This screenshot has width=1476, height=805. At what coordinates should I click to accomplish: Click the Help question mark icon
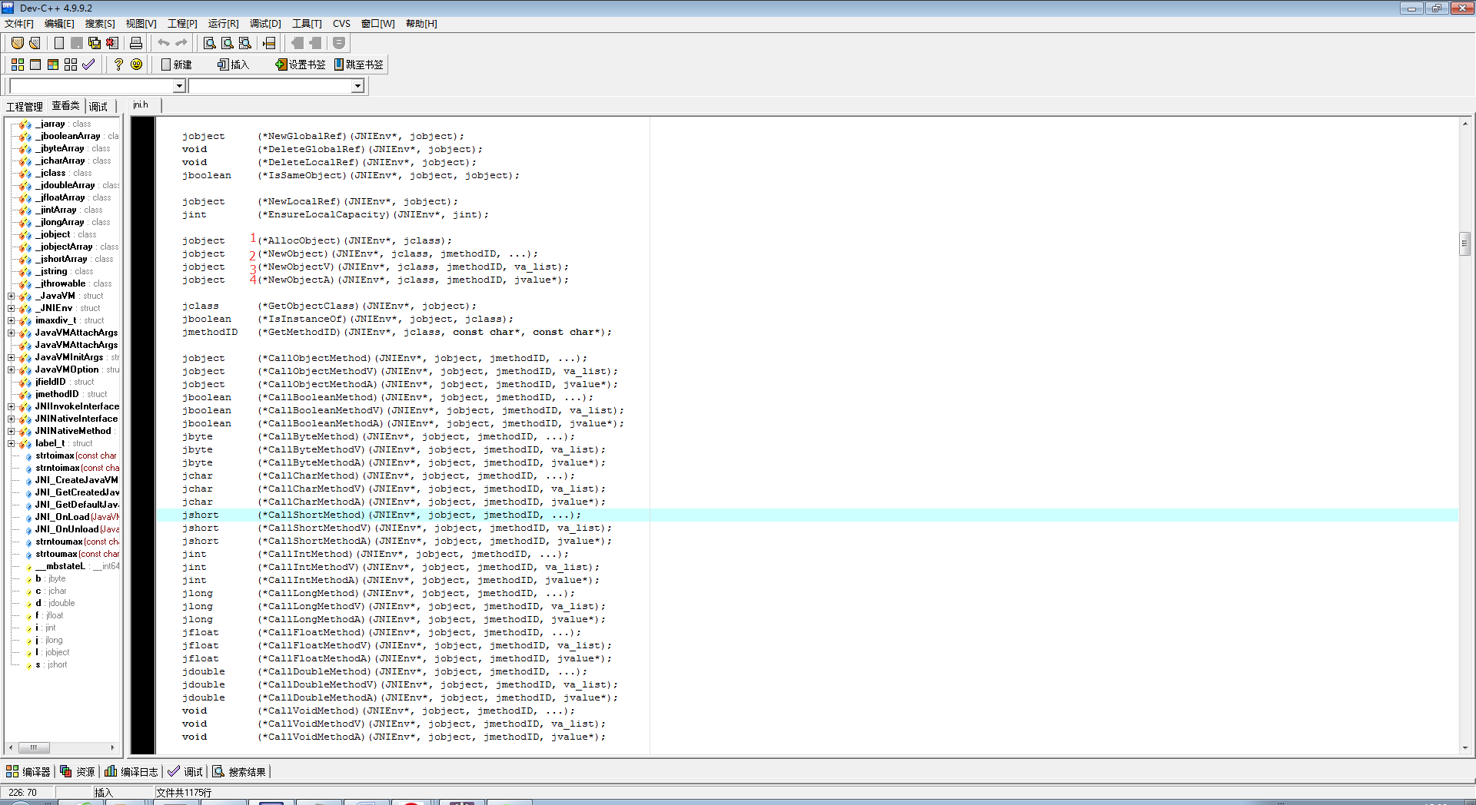118,65
